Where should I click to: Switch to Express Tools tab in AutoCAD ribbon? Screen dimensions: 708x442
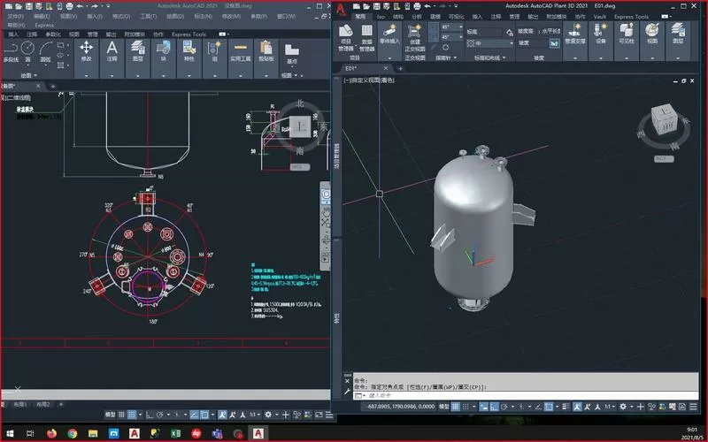point(189,34)
